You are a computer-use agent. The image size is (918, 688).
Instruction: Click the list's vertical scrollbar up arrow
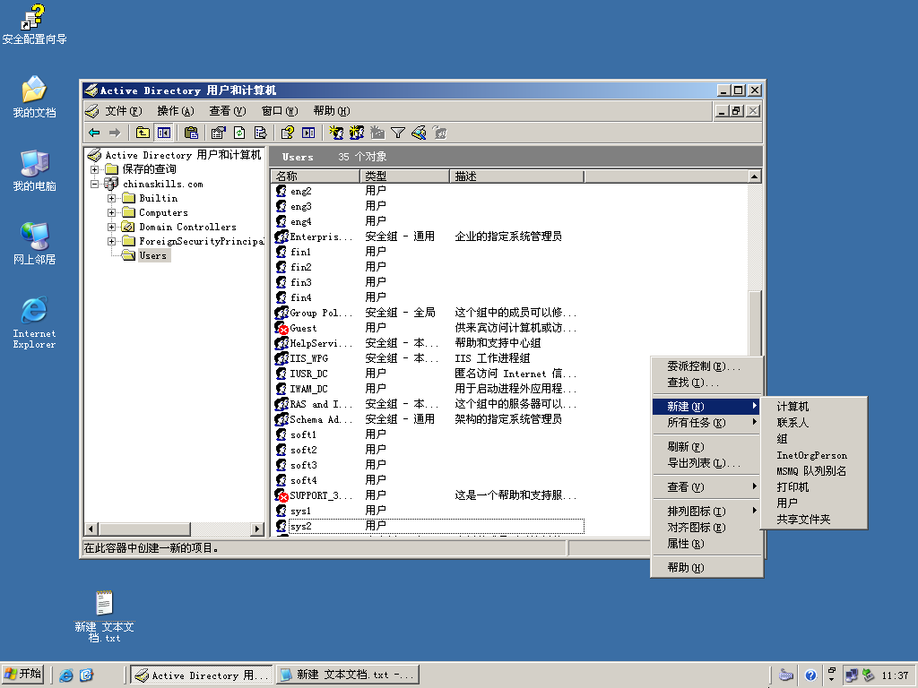tap(755, 176)
